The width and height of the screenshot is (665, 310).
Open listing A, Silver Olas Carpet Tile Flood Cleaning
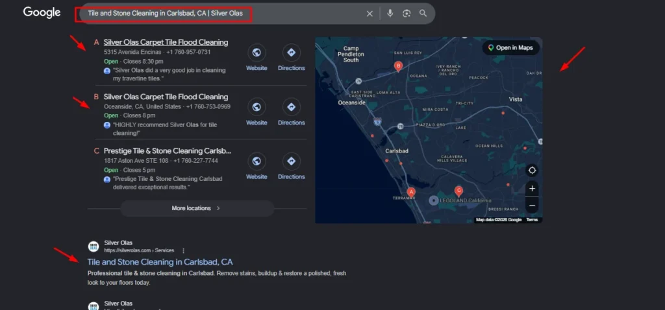(x=166, y=42)
